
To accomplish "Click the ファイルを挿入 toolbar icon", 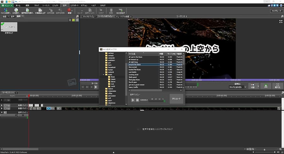I will pyautogui.click(x=6, y=10).
